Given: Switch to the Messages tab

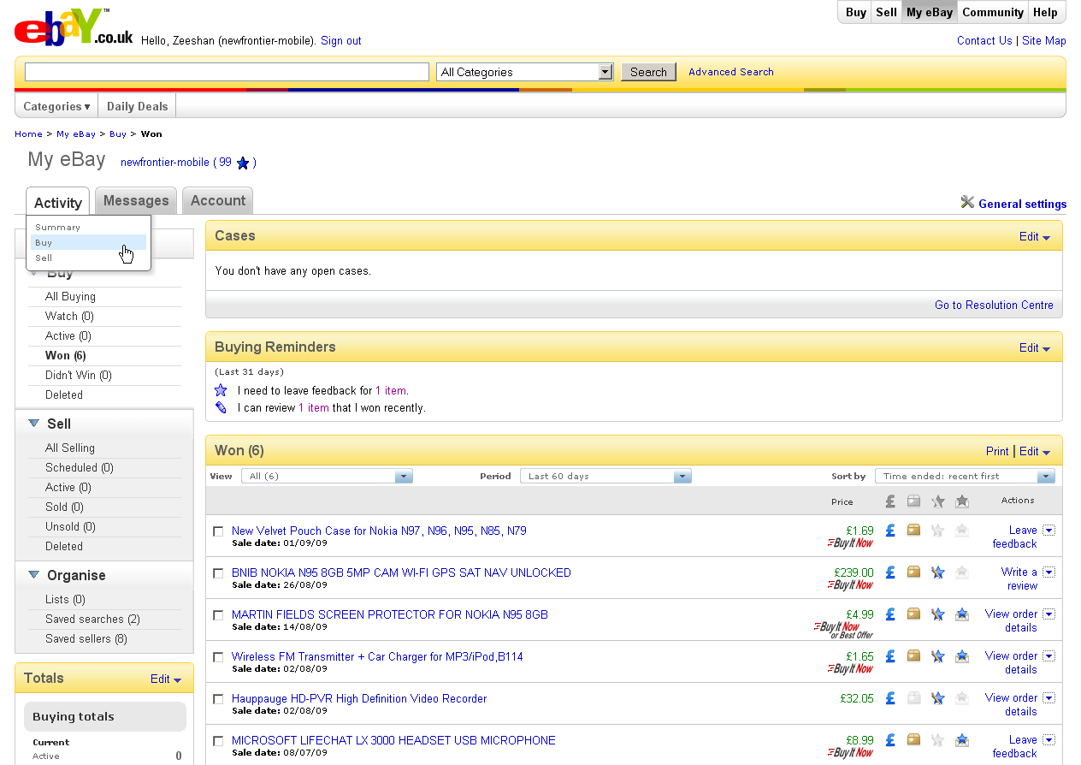Looking at the screenshot, I should tap(136, 201).
